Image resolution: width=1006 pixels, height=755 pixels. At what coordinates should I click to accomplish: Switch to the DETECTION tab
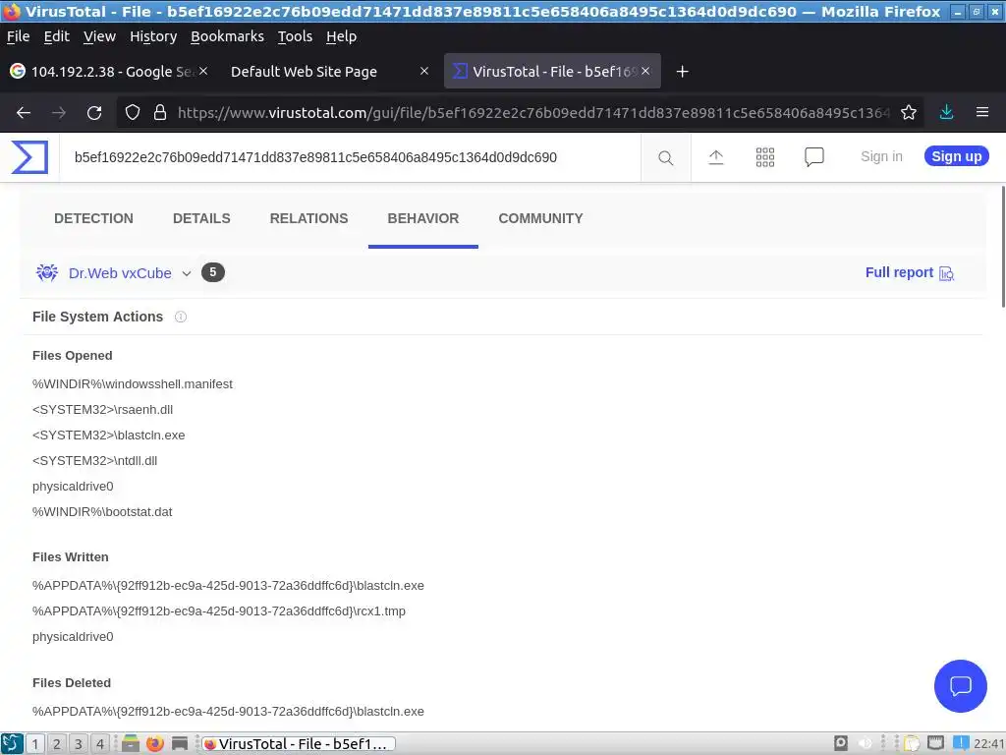93,218
